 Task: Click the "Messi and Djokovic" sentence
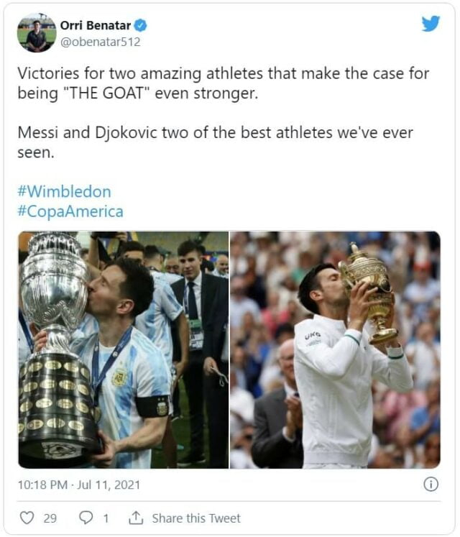coord(215,143)
